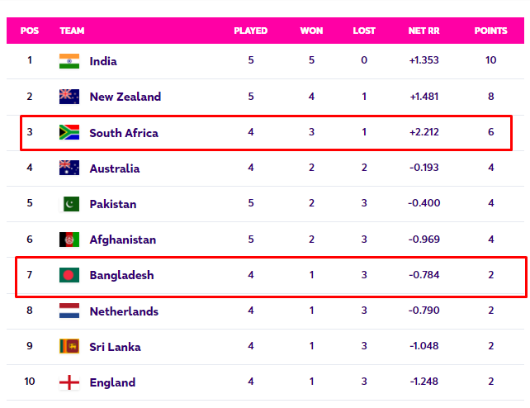This screenshot has width=530, height=408.
Task: Click the England flag icon
Action: [69, 382]
